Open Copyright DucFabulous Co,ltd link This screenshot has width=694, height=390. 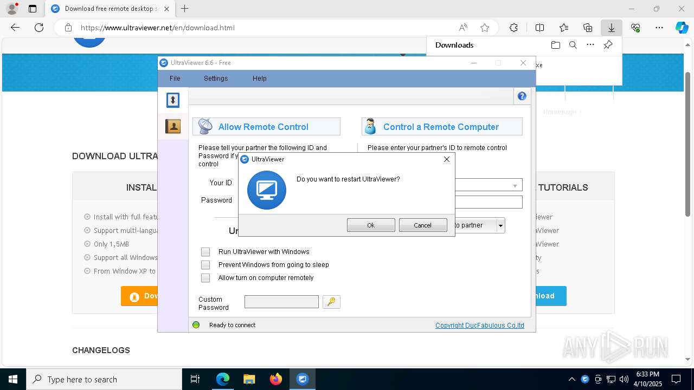tap(480, 326)
